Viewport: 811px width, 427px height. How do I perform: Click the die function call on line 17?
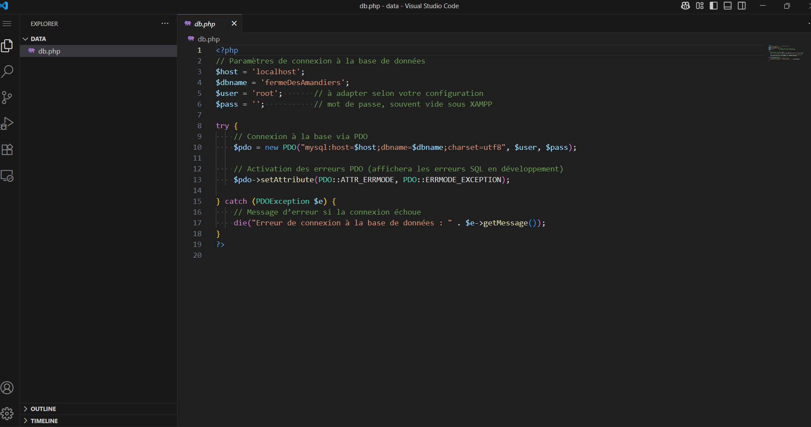coord(240,223)
